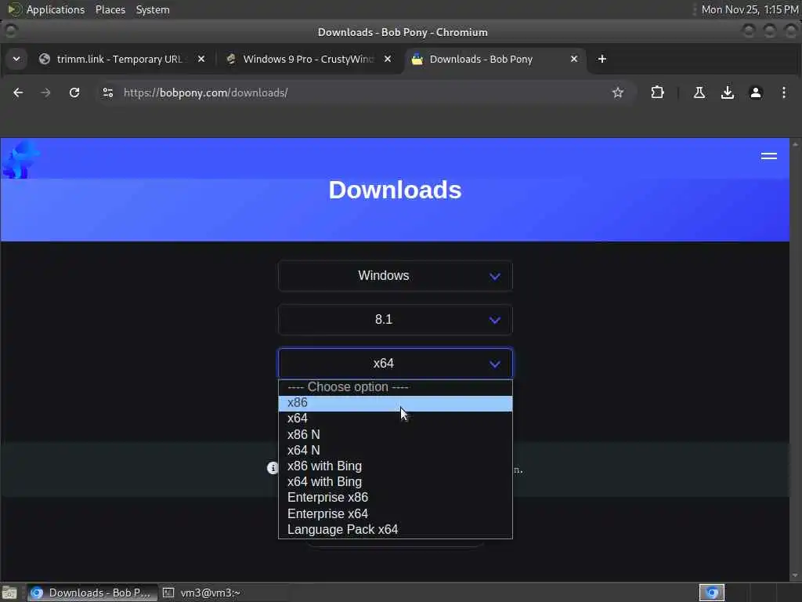Select the x86 N option
The image size is (802, 602).
point(396,434)
